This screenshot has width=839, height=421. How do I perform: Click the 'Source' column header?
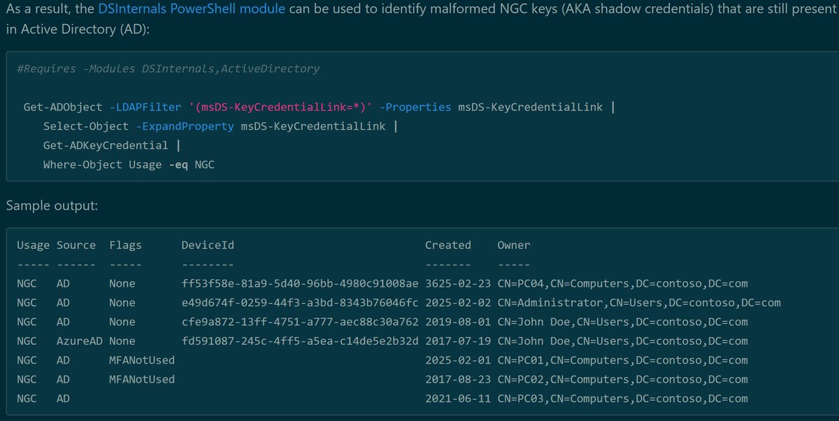[76, 245]
